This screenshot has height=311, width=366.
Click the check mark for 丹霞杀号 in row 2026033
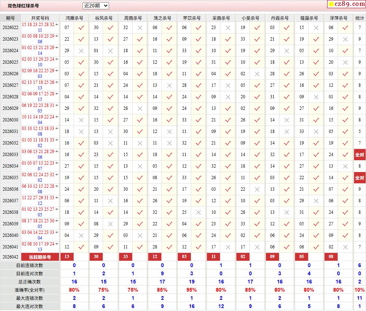pyautogui.click(x=286, y=155)
